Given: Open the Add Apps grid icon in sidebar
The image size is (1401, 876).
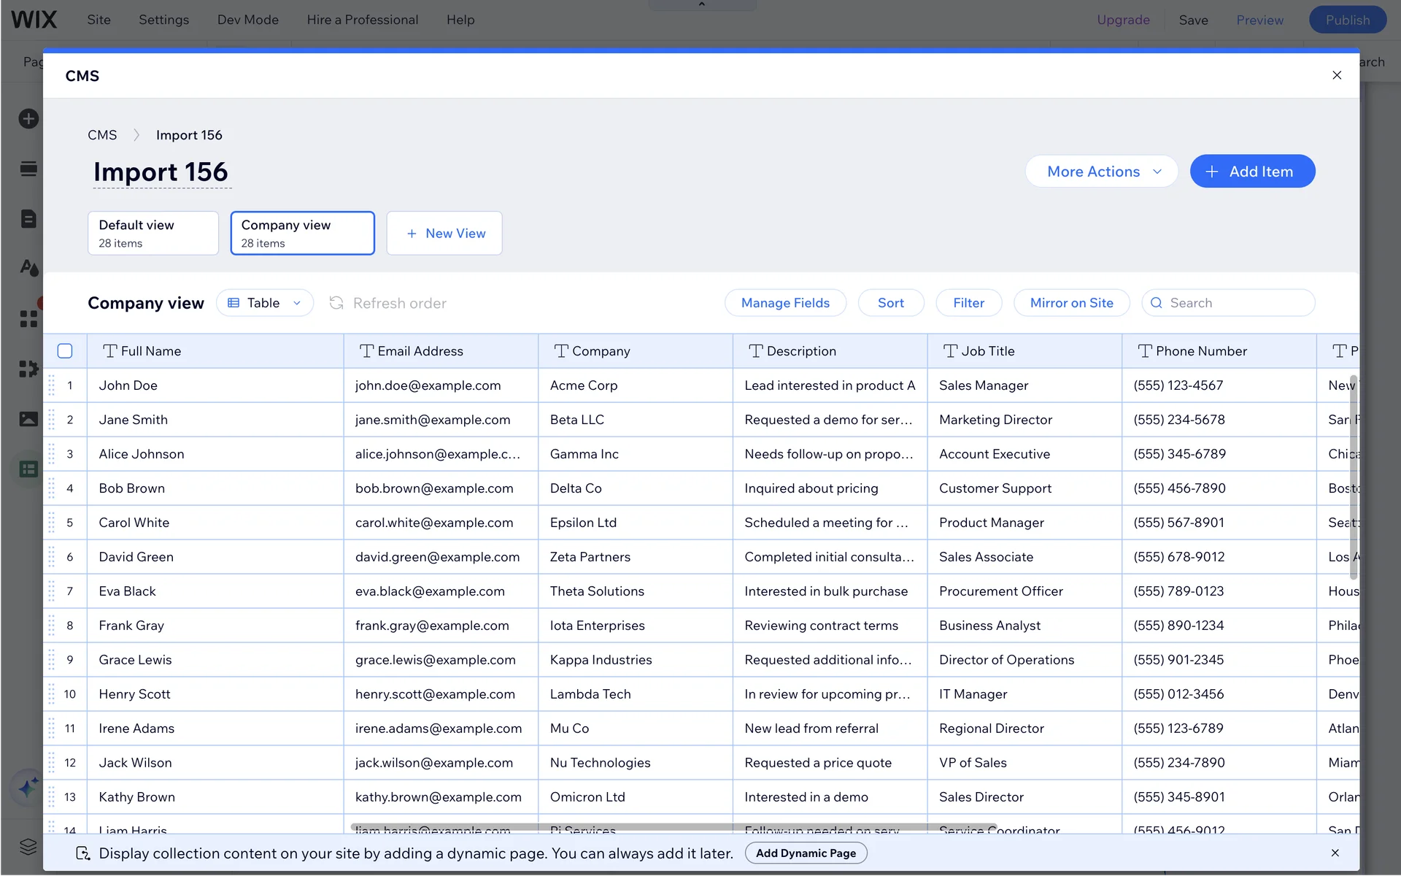Looking at the screenshot, I should (x=28, y=319).
